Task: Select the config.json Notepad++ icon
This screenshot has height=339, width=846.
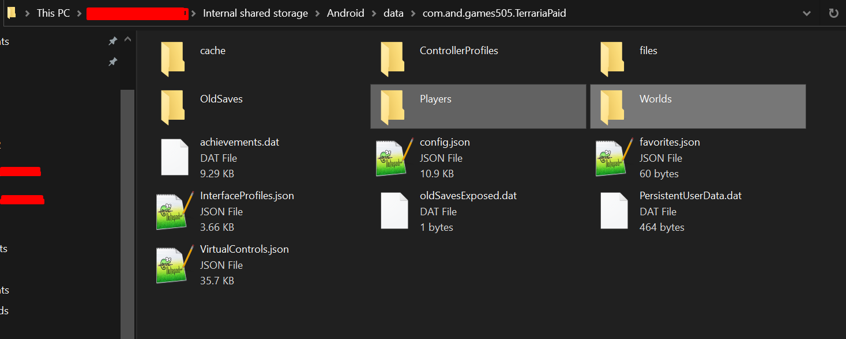Action: pyautogui.click(x=394, y=157)
